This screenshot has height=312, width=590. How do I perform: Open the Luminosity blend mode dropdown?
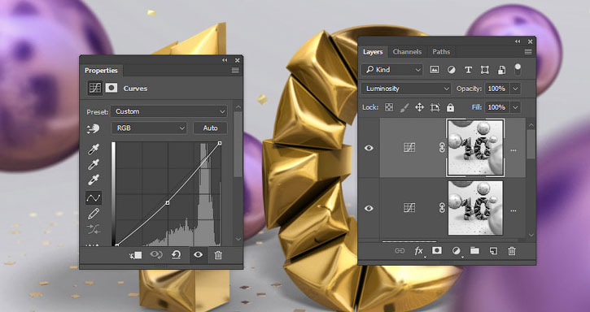click(x=406, y=89)
